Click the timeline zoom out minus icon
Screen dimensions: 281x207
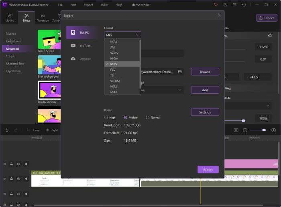[245, 130]
